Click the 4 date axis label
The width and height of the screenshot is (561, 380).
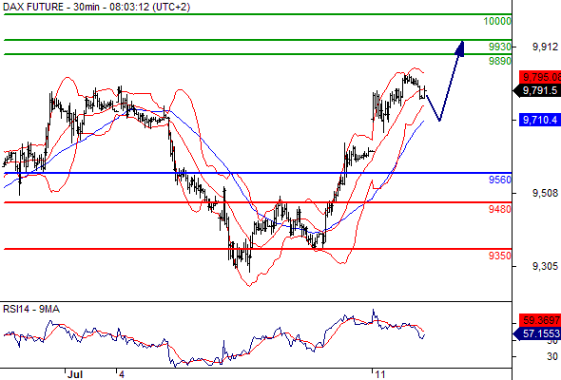tap(122, 374)
